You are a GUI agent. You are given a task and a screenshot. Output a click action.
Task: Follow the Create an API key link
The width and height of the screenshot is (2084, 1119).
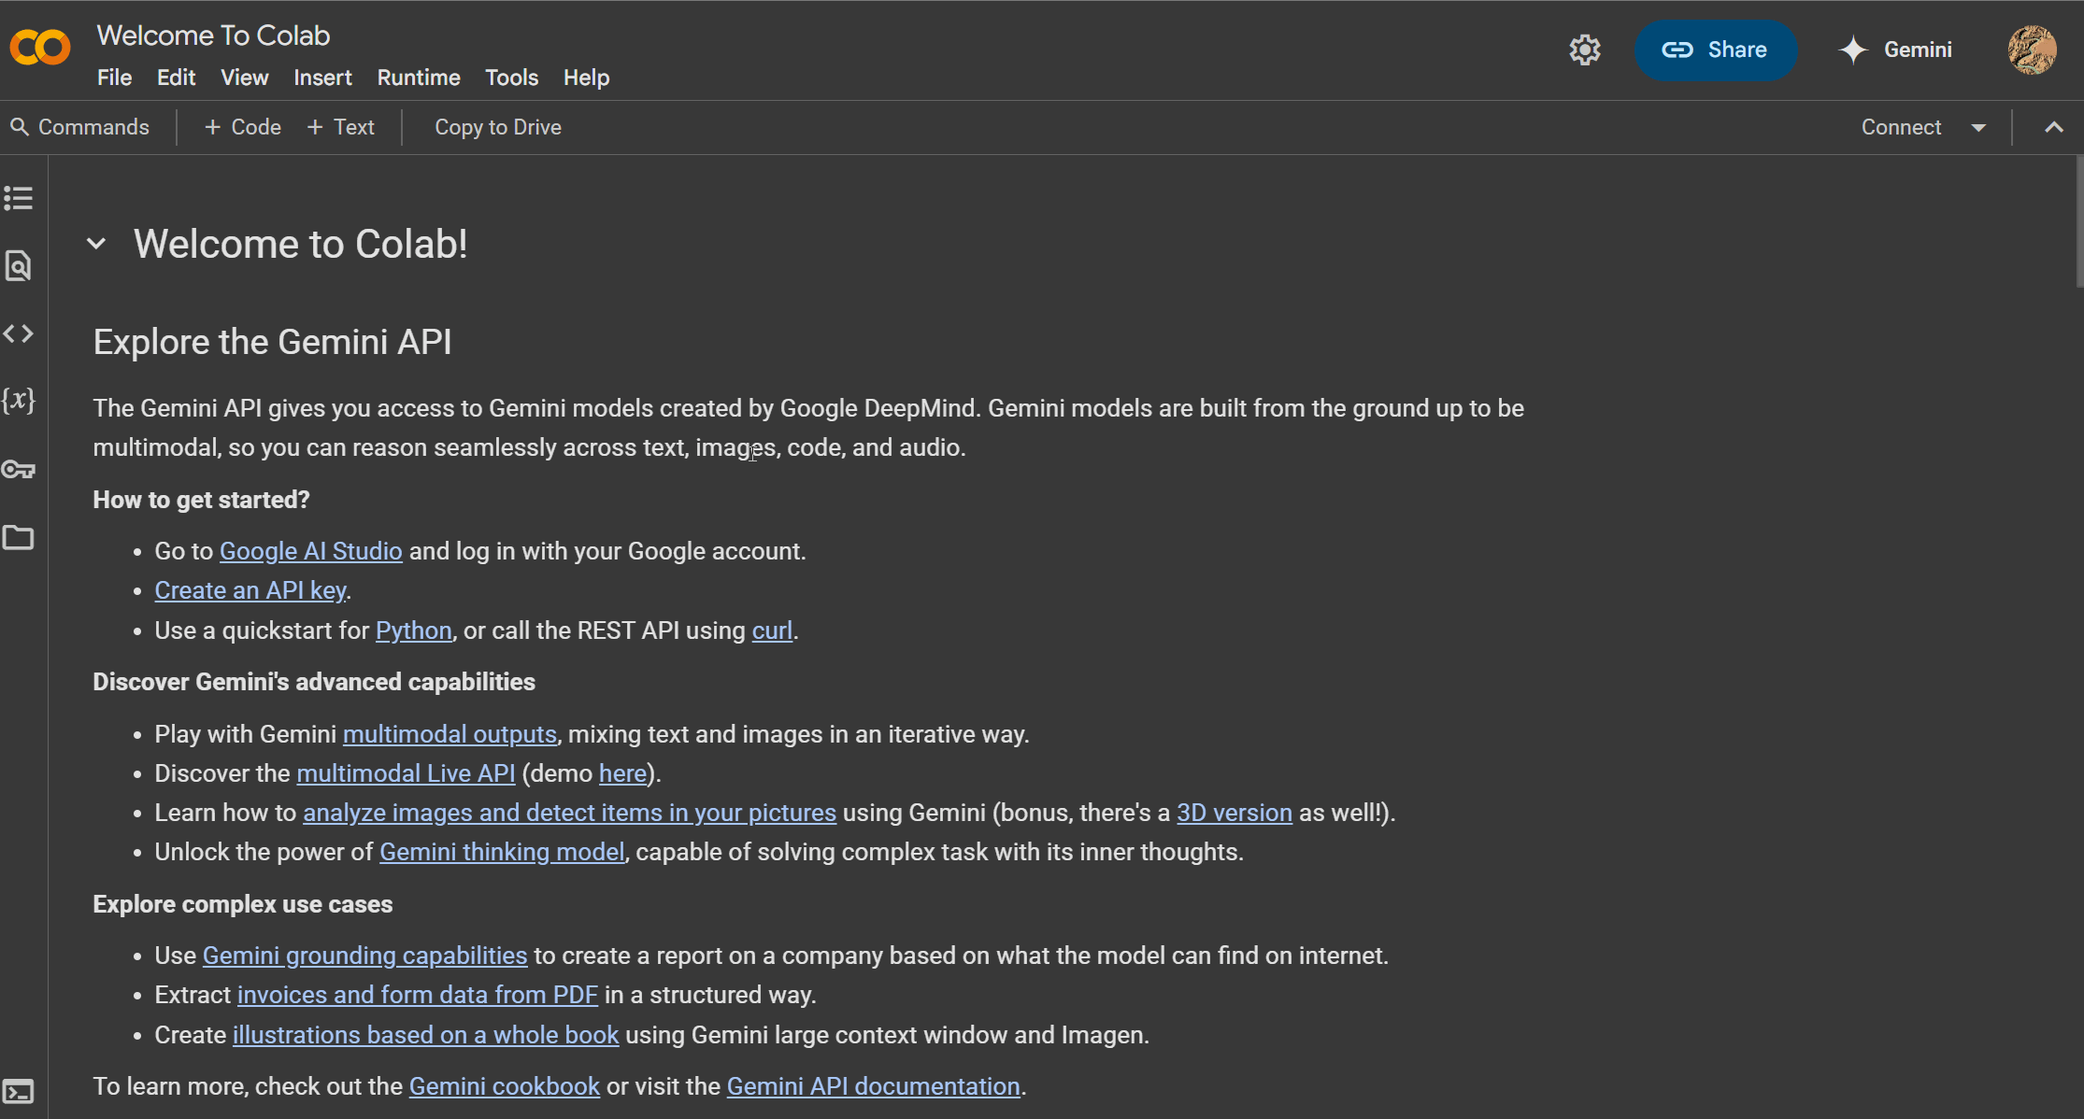pyautogui.click(x=250, y=590)
